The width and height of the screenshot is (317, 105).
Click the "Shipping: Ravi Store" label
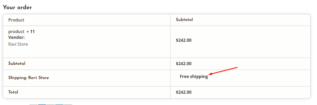[x=29, y=78]
